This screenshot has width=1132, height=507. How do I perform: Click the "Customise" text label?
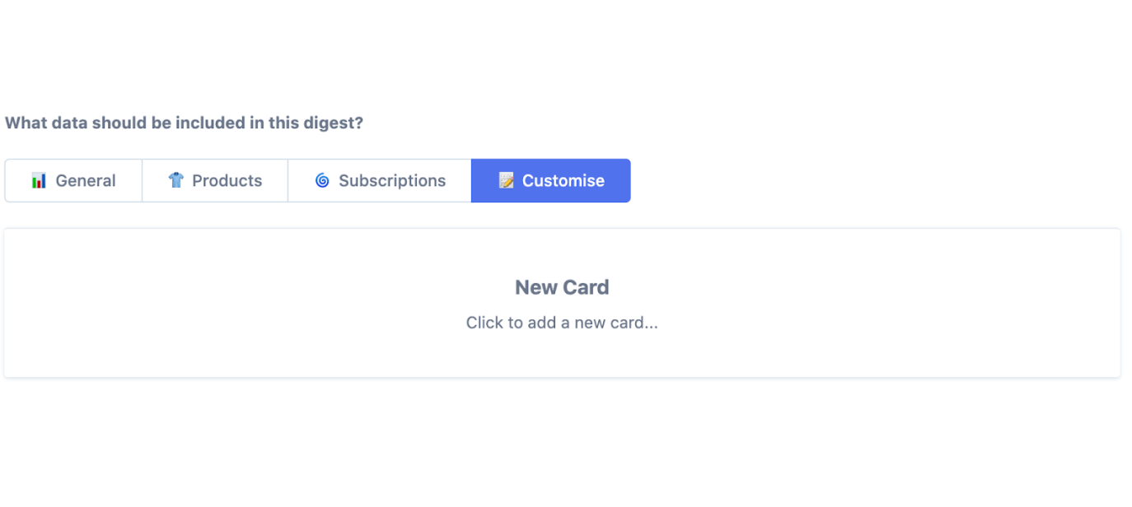point(564,181)
